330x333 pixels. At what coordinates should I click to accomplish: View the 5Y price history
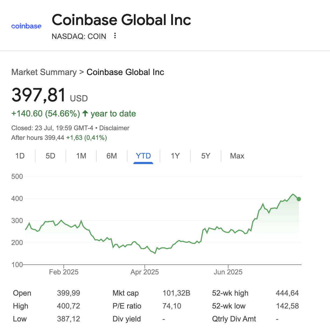click(x=206, y=156)
